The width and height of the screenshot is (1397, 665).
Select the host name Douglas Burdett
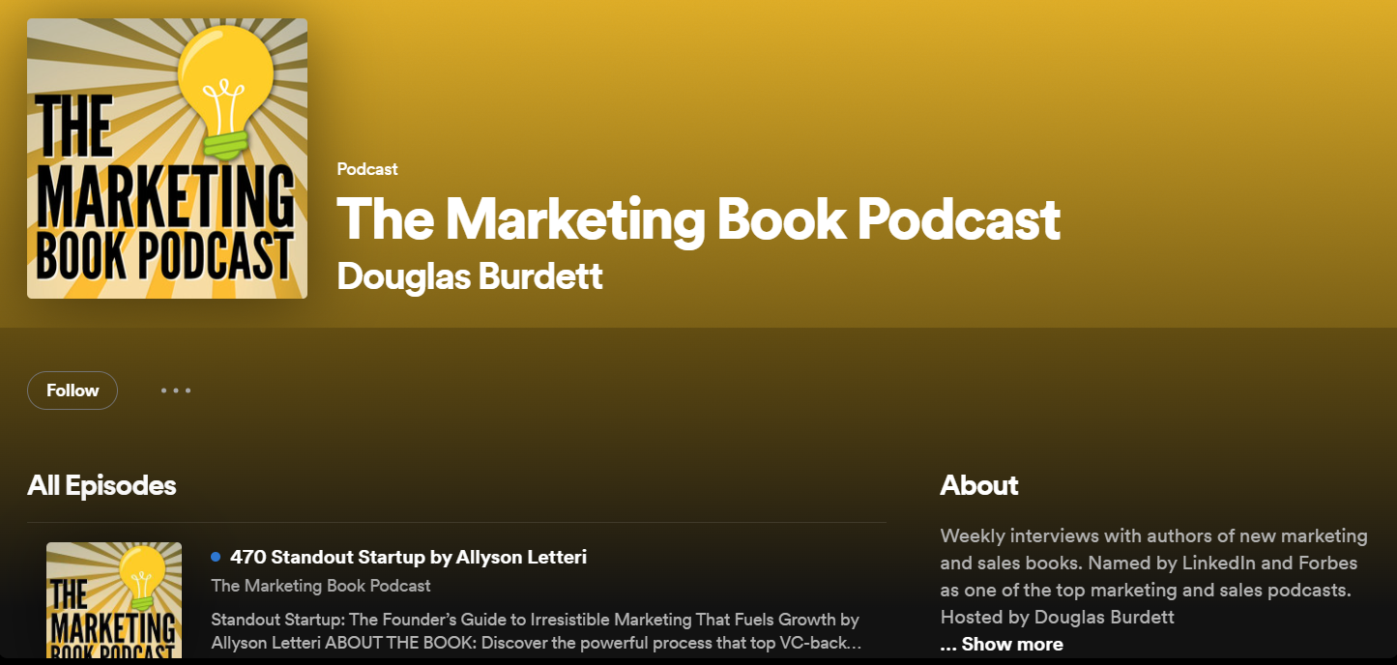pyautogui.click(x=470, y=276)
